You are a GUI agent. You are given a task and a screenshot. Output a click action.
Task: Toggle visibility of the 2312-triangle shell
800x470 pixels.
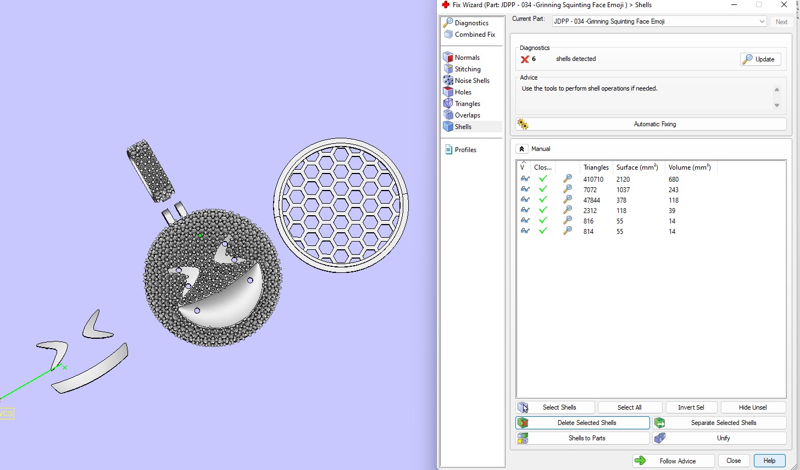pyautogui.click(x=525, y=210)
